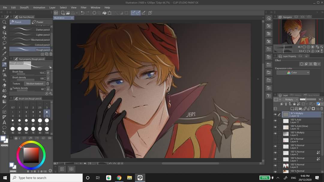Hide Layer 12 using its eye icon
Image resolution: width=324 pixels, height=182 pixels.
tap(275, 114)
